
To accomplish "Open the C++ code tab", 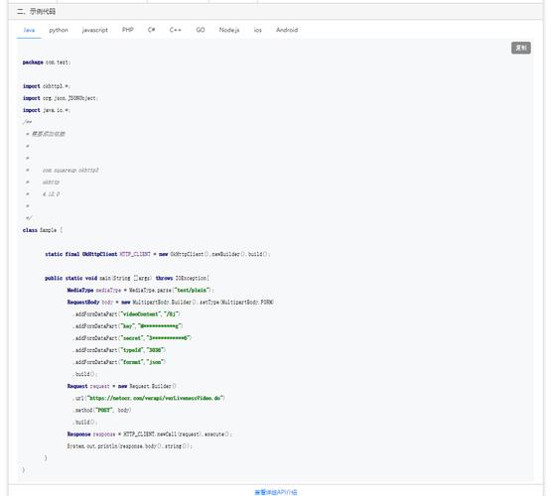I will tap(176, 30).
